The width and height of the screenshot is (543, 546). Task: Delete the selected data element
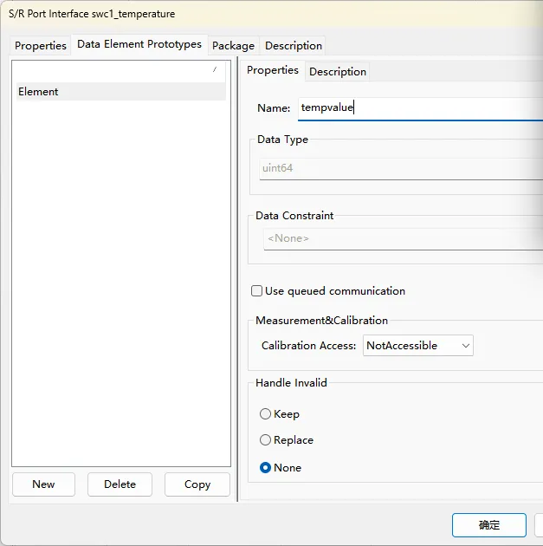(120, 484)
